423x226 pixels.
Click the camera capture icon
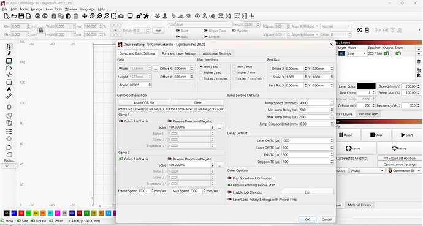click(121, 16)
